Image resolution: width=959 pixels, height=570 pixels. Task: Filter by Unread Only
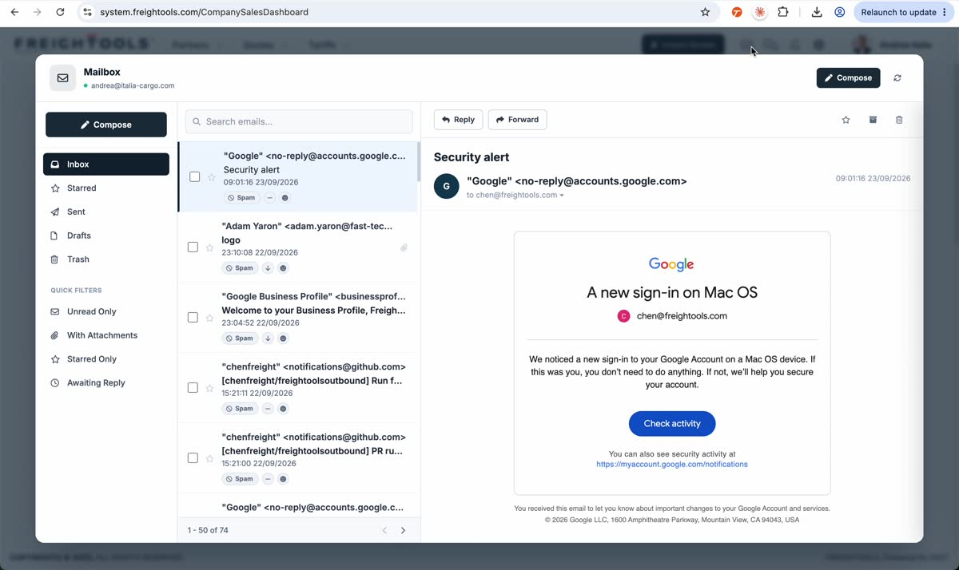[x=106, y=312]
